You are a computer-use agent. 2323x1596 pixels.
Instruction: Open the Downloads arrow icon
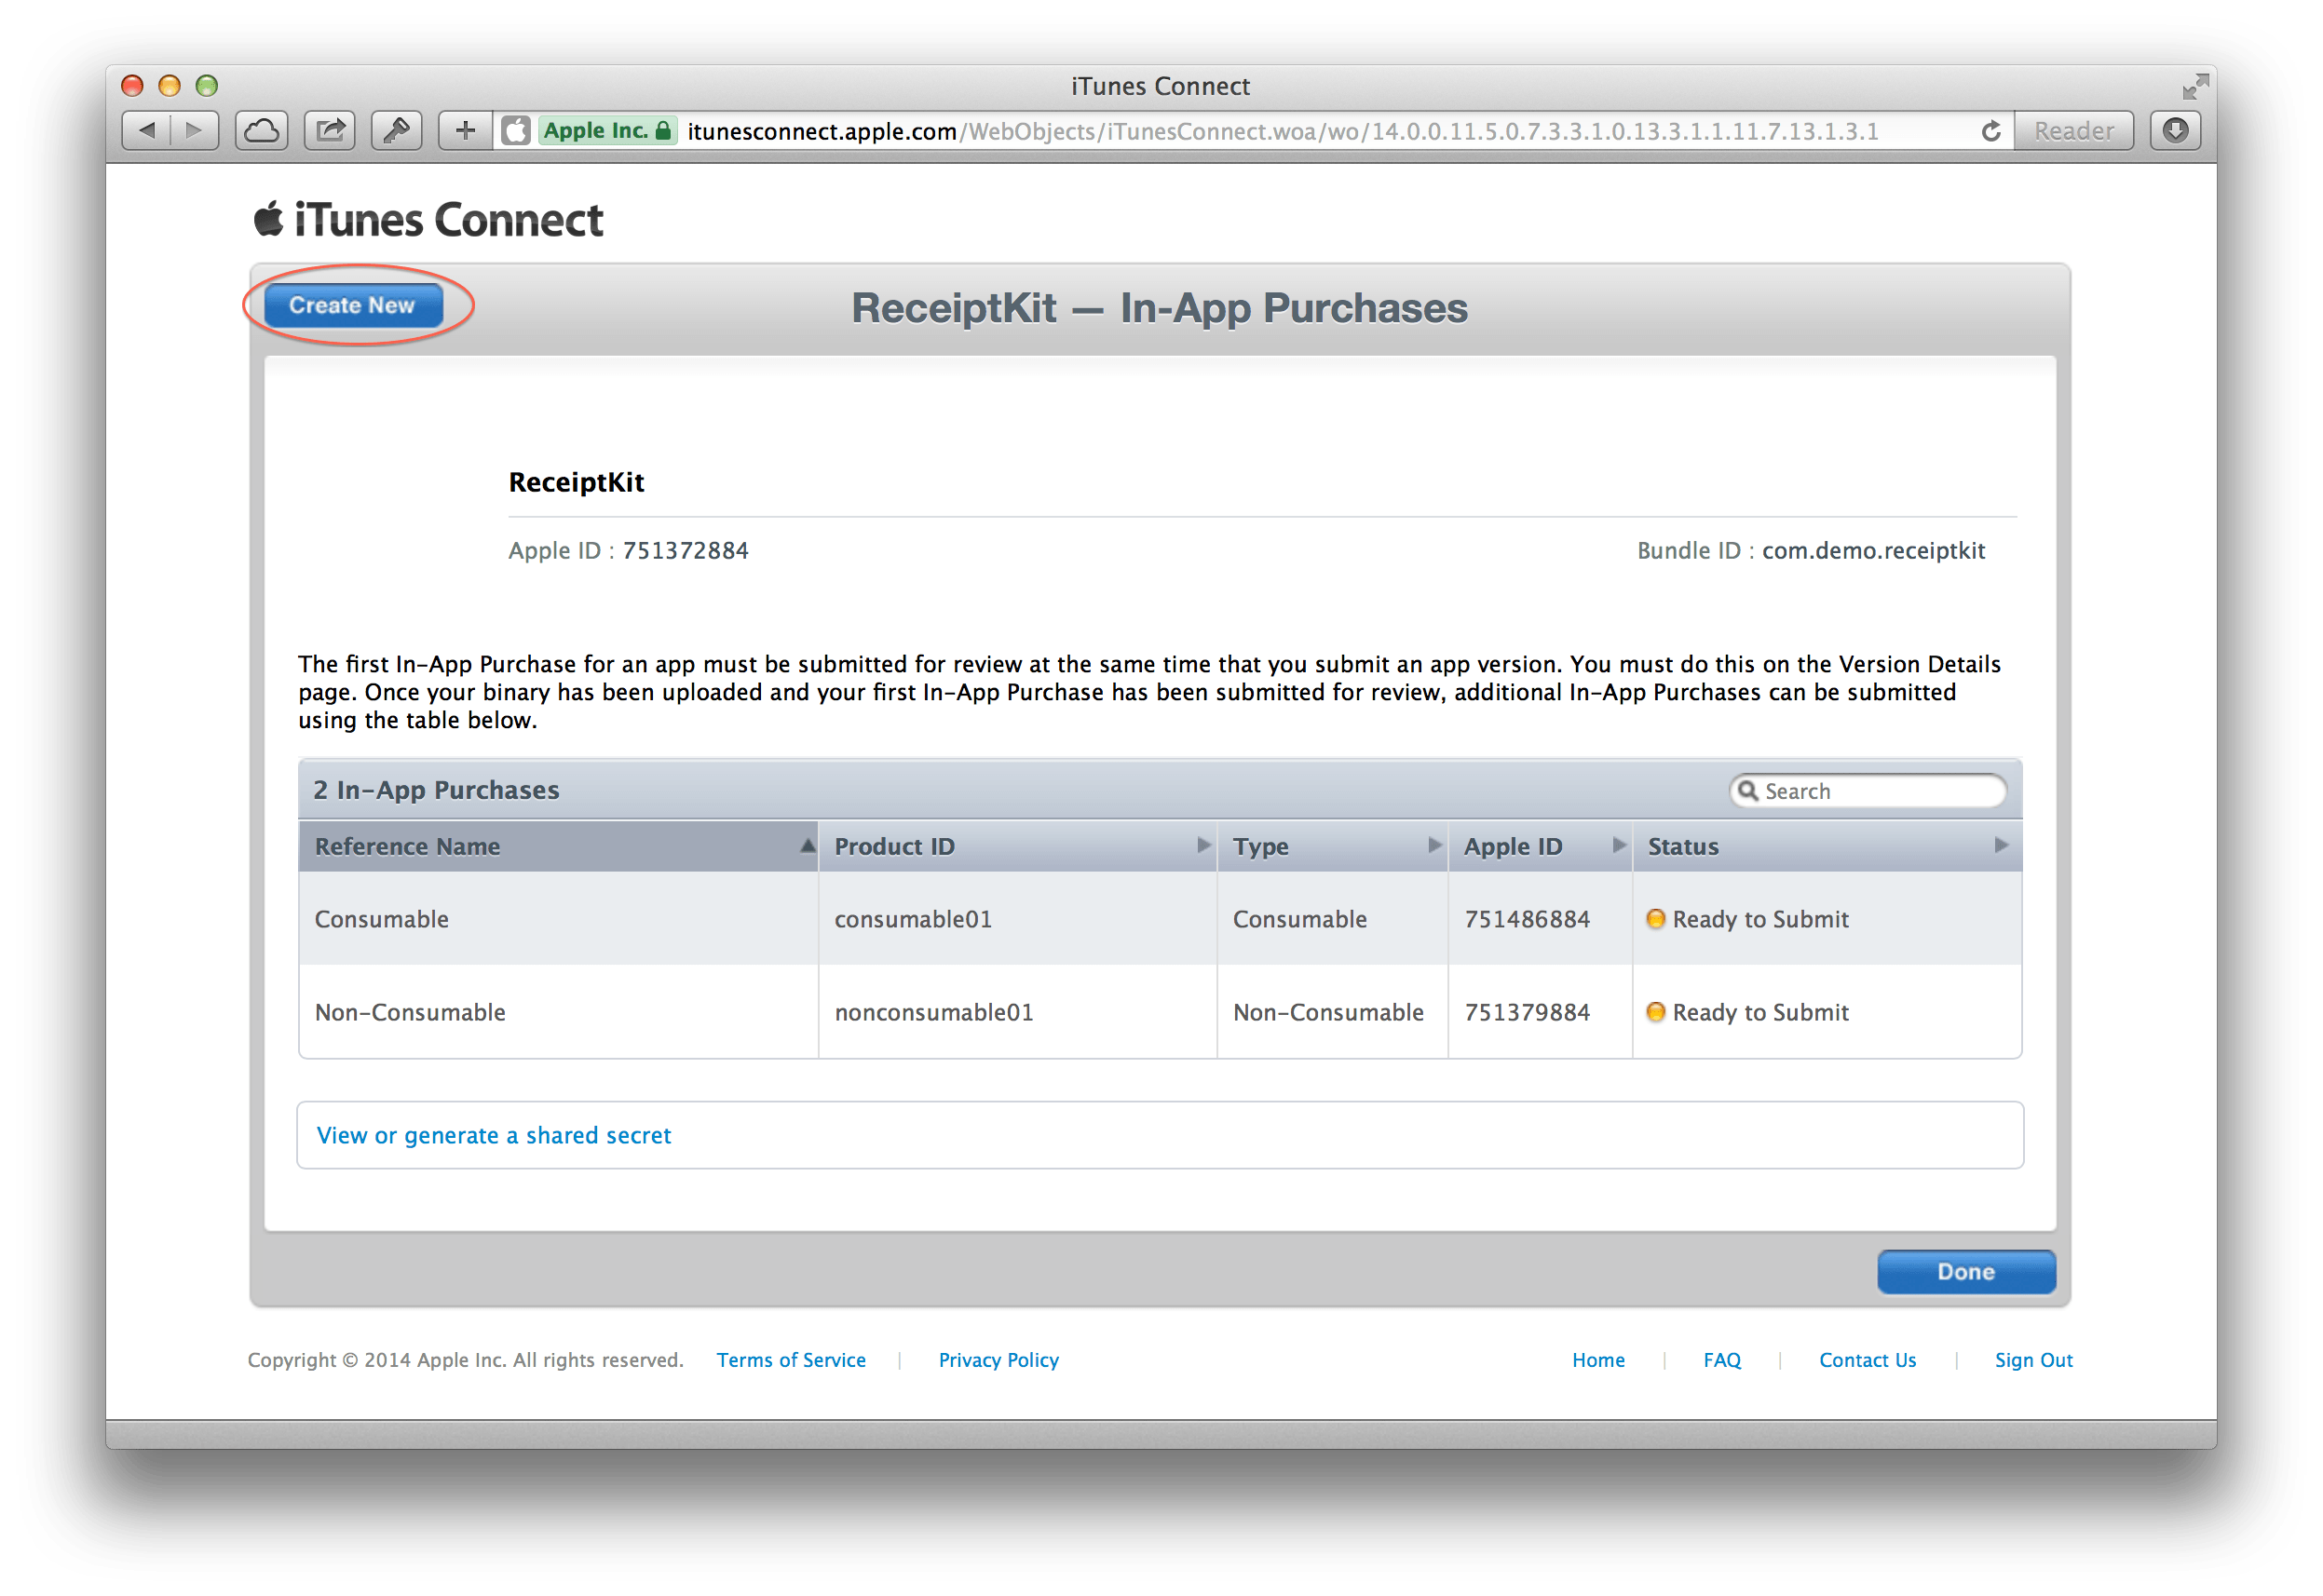2175,131
